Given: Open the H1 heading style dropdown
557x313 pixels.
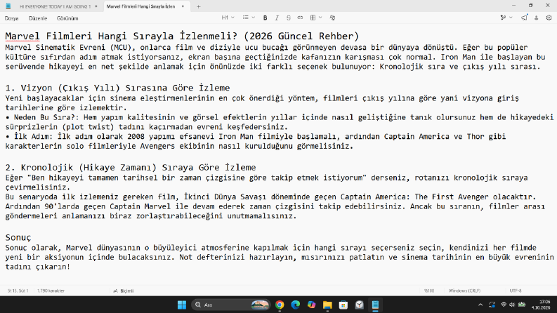Looking at the screenshot, I should click(x=228, y=18).
